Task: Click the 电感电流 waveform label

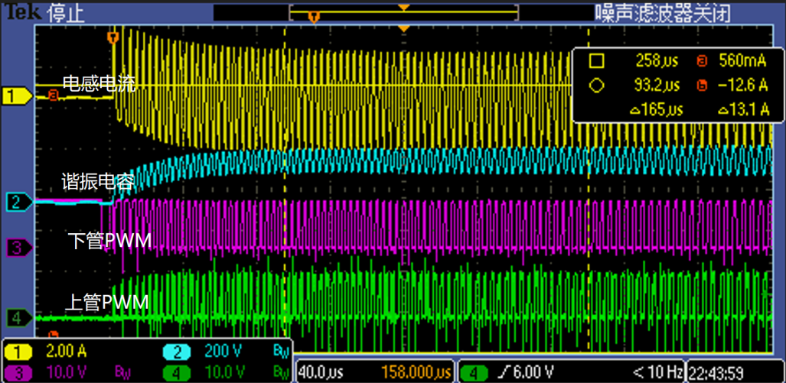Action: [99, 84]
